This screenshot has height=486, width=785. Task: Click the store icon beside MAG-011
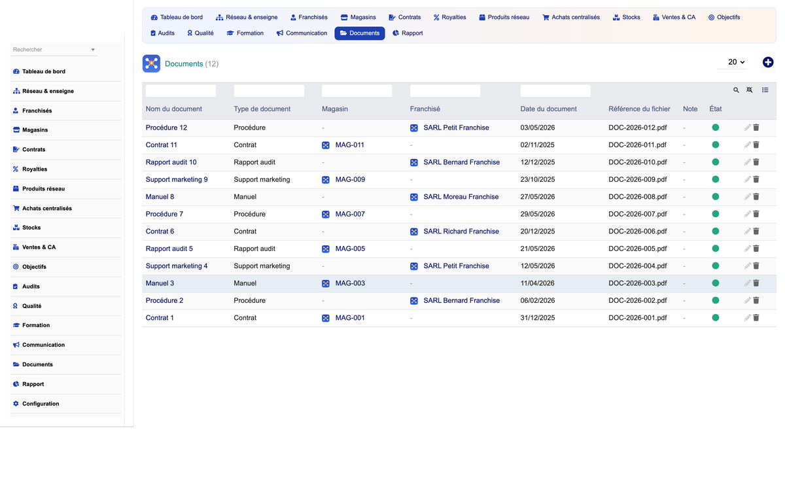[326, 145]
